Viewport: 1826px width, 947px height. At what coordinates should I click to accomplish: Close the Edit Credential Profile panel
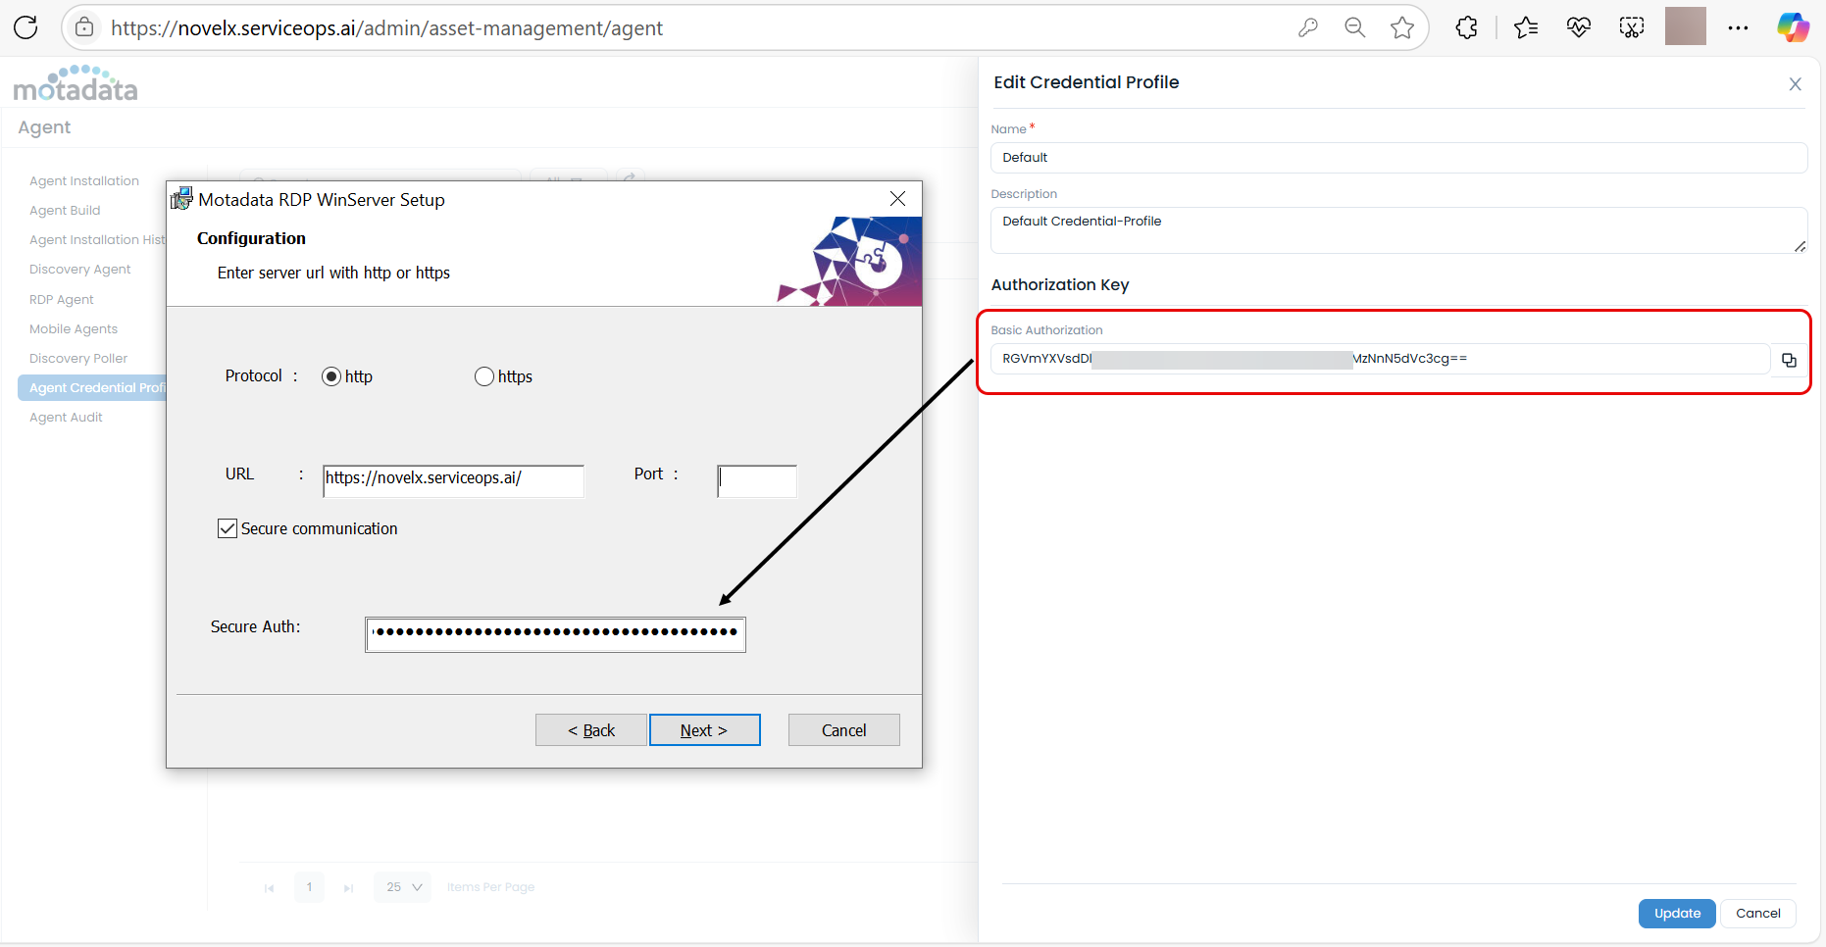click(1796, 84)
